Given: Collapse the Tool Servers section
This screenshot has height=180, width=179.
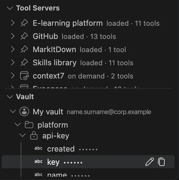Looking at the screenshot, I should click(10, 8).
